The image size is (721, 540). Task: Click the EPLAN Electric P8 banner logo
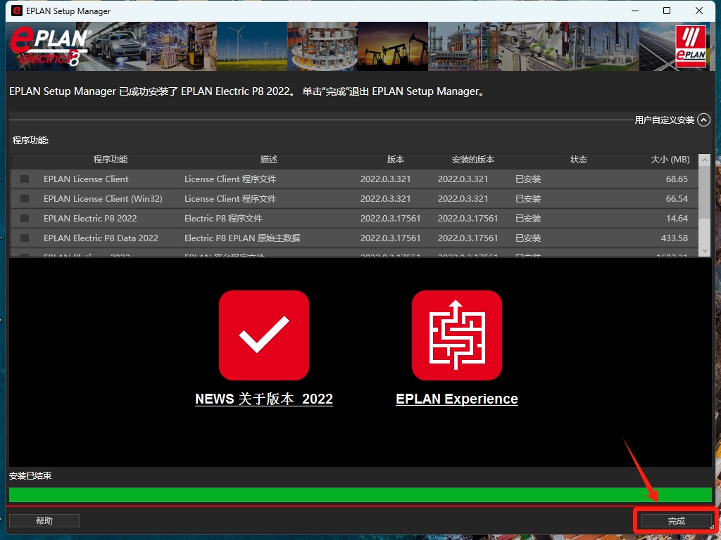pos(49,47)
